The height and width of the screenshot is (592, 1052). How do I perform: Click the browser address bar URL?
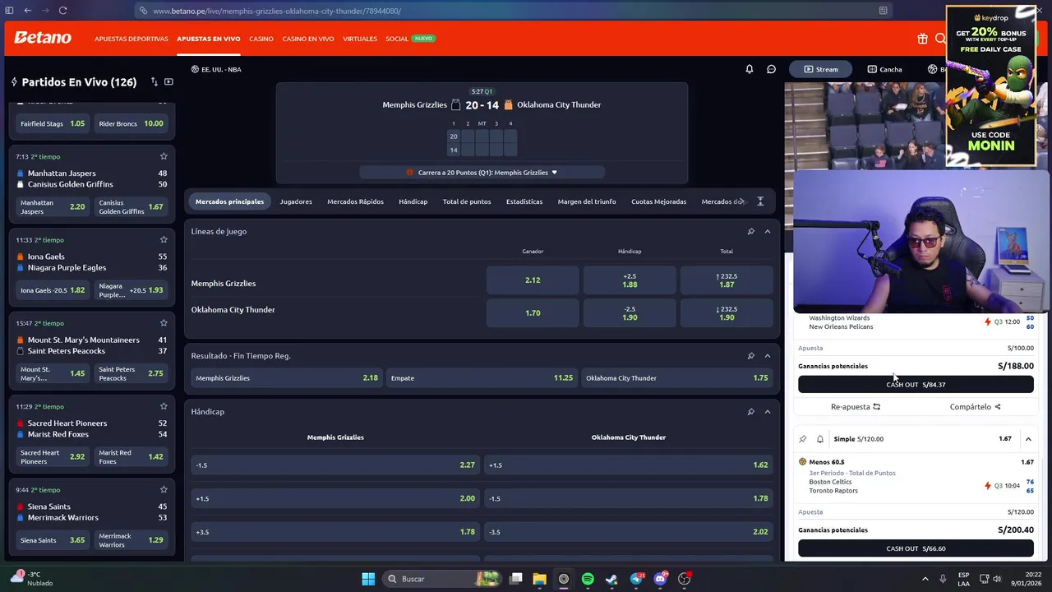pyautogui.click(x=277, y=11)
